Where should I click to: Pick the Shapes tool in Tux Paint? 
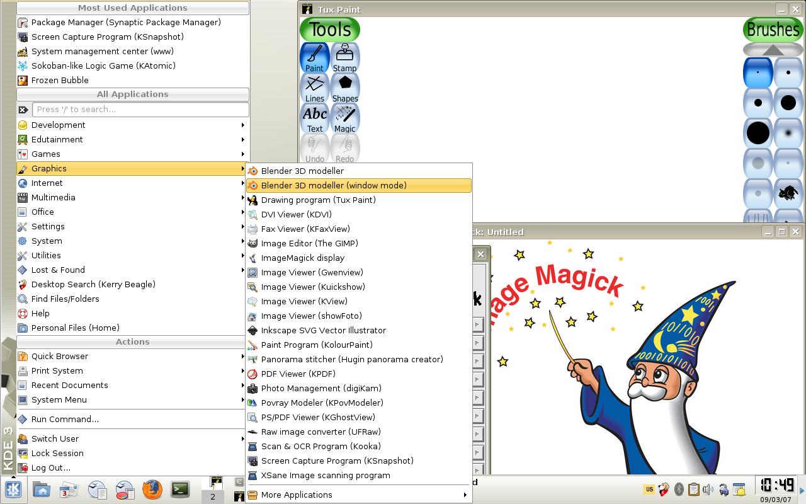pos(344,88)
